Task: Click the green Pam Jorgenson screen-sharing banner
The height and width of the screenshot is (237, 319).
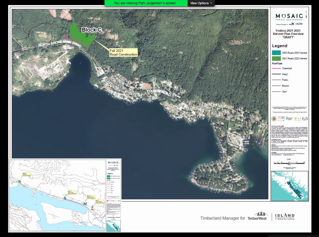Action: 146,3
